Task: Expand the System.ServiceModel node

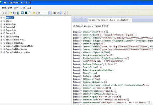Action: pos(1,43)
